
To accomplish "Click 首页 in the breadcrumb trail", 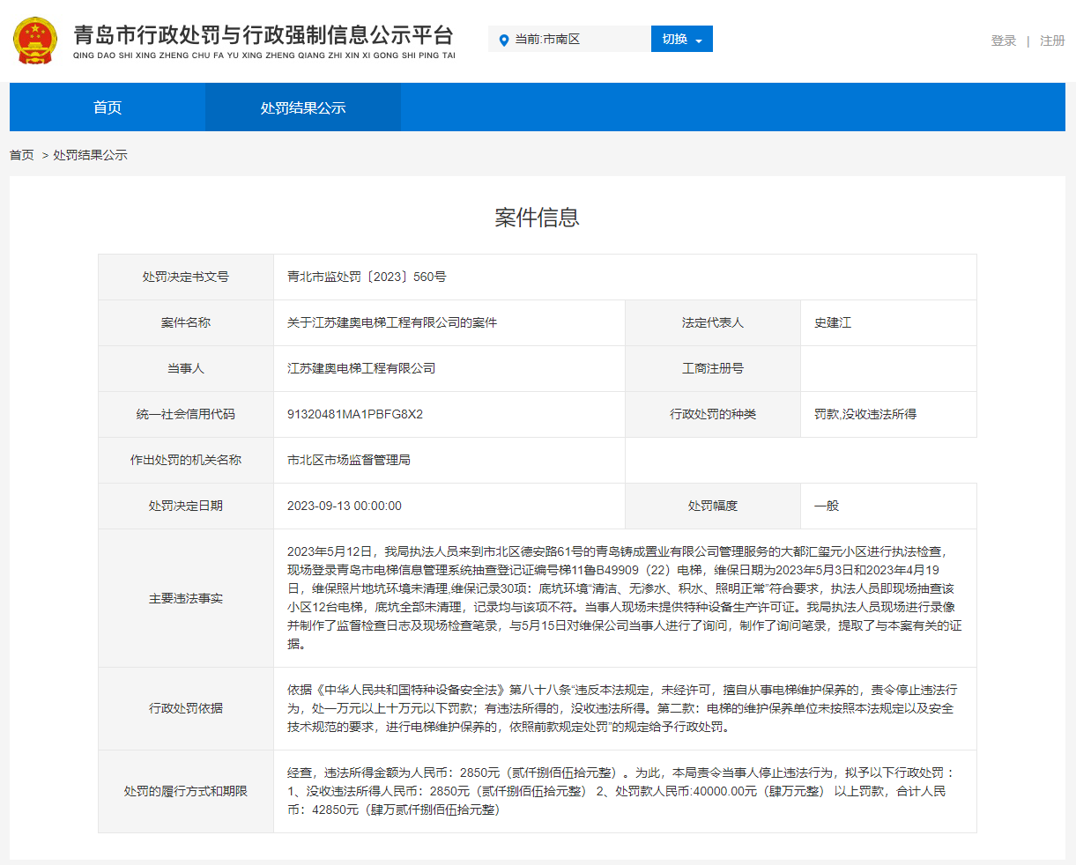I will [22, 155].
